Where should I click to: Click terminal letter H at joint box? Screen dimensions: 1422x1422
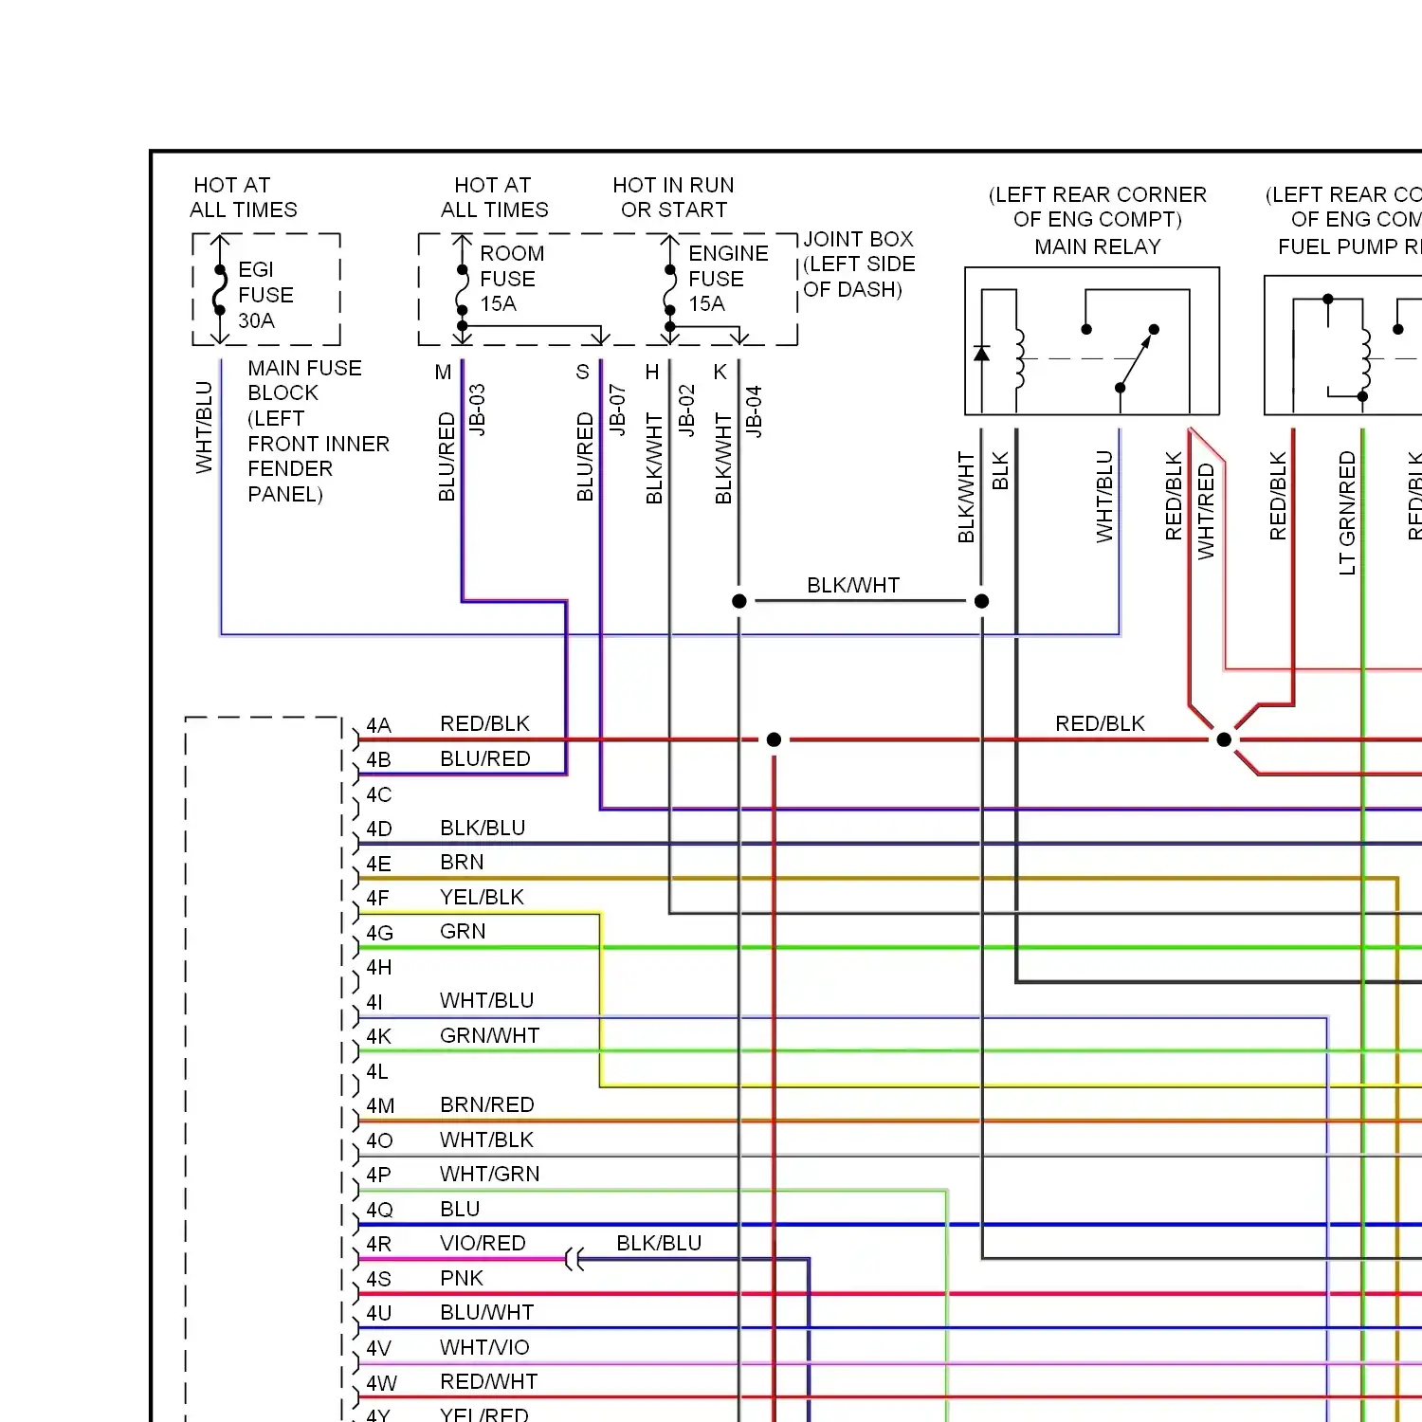click(652, 373)
